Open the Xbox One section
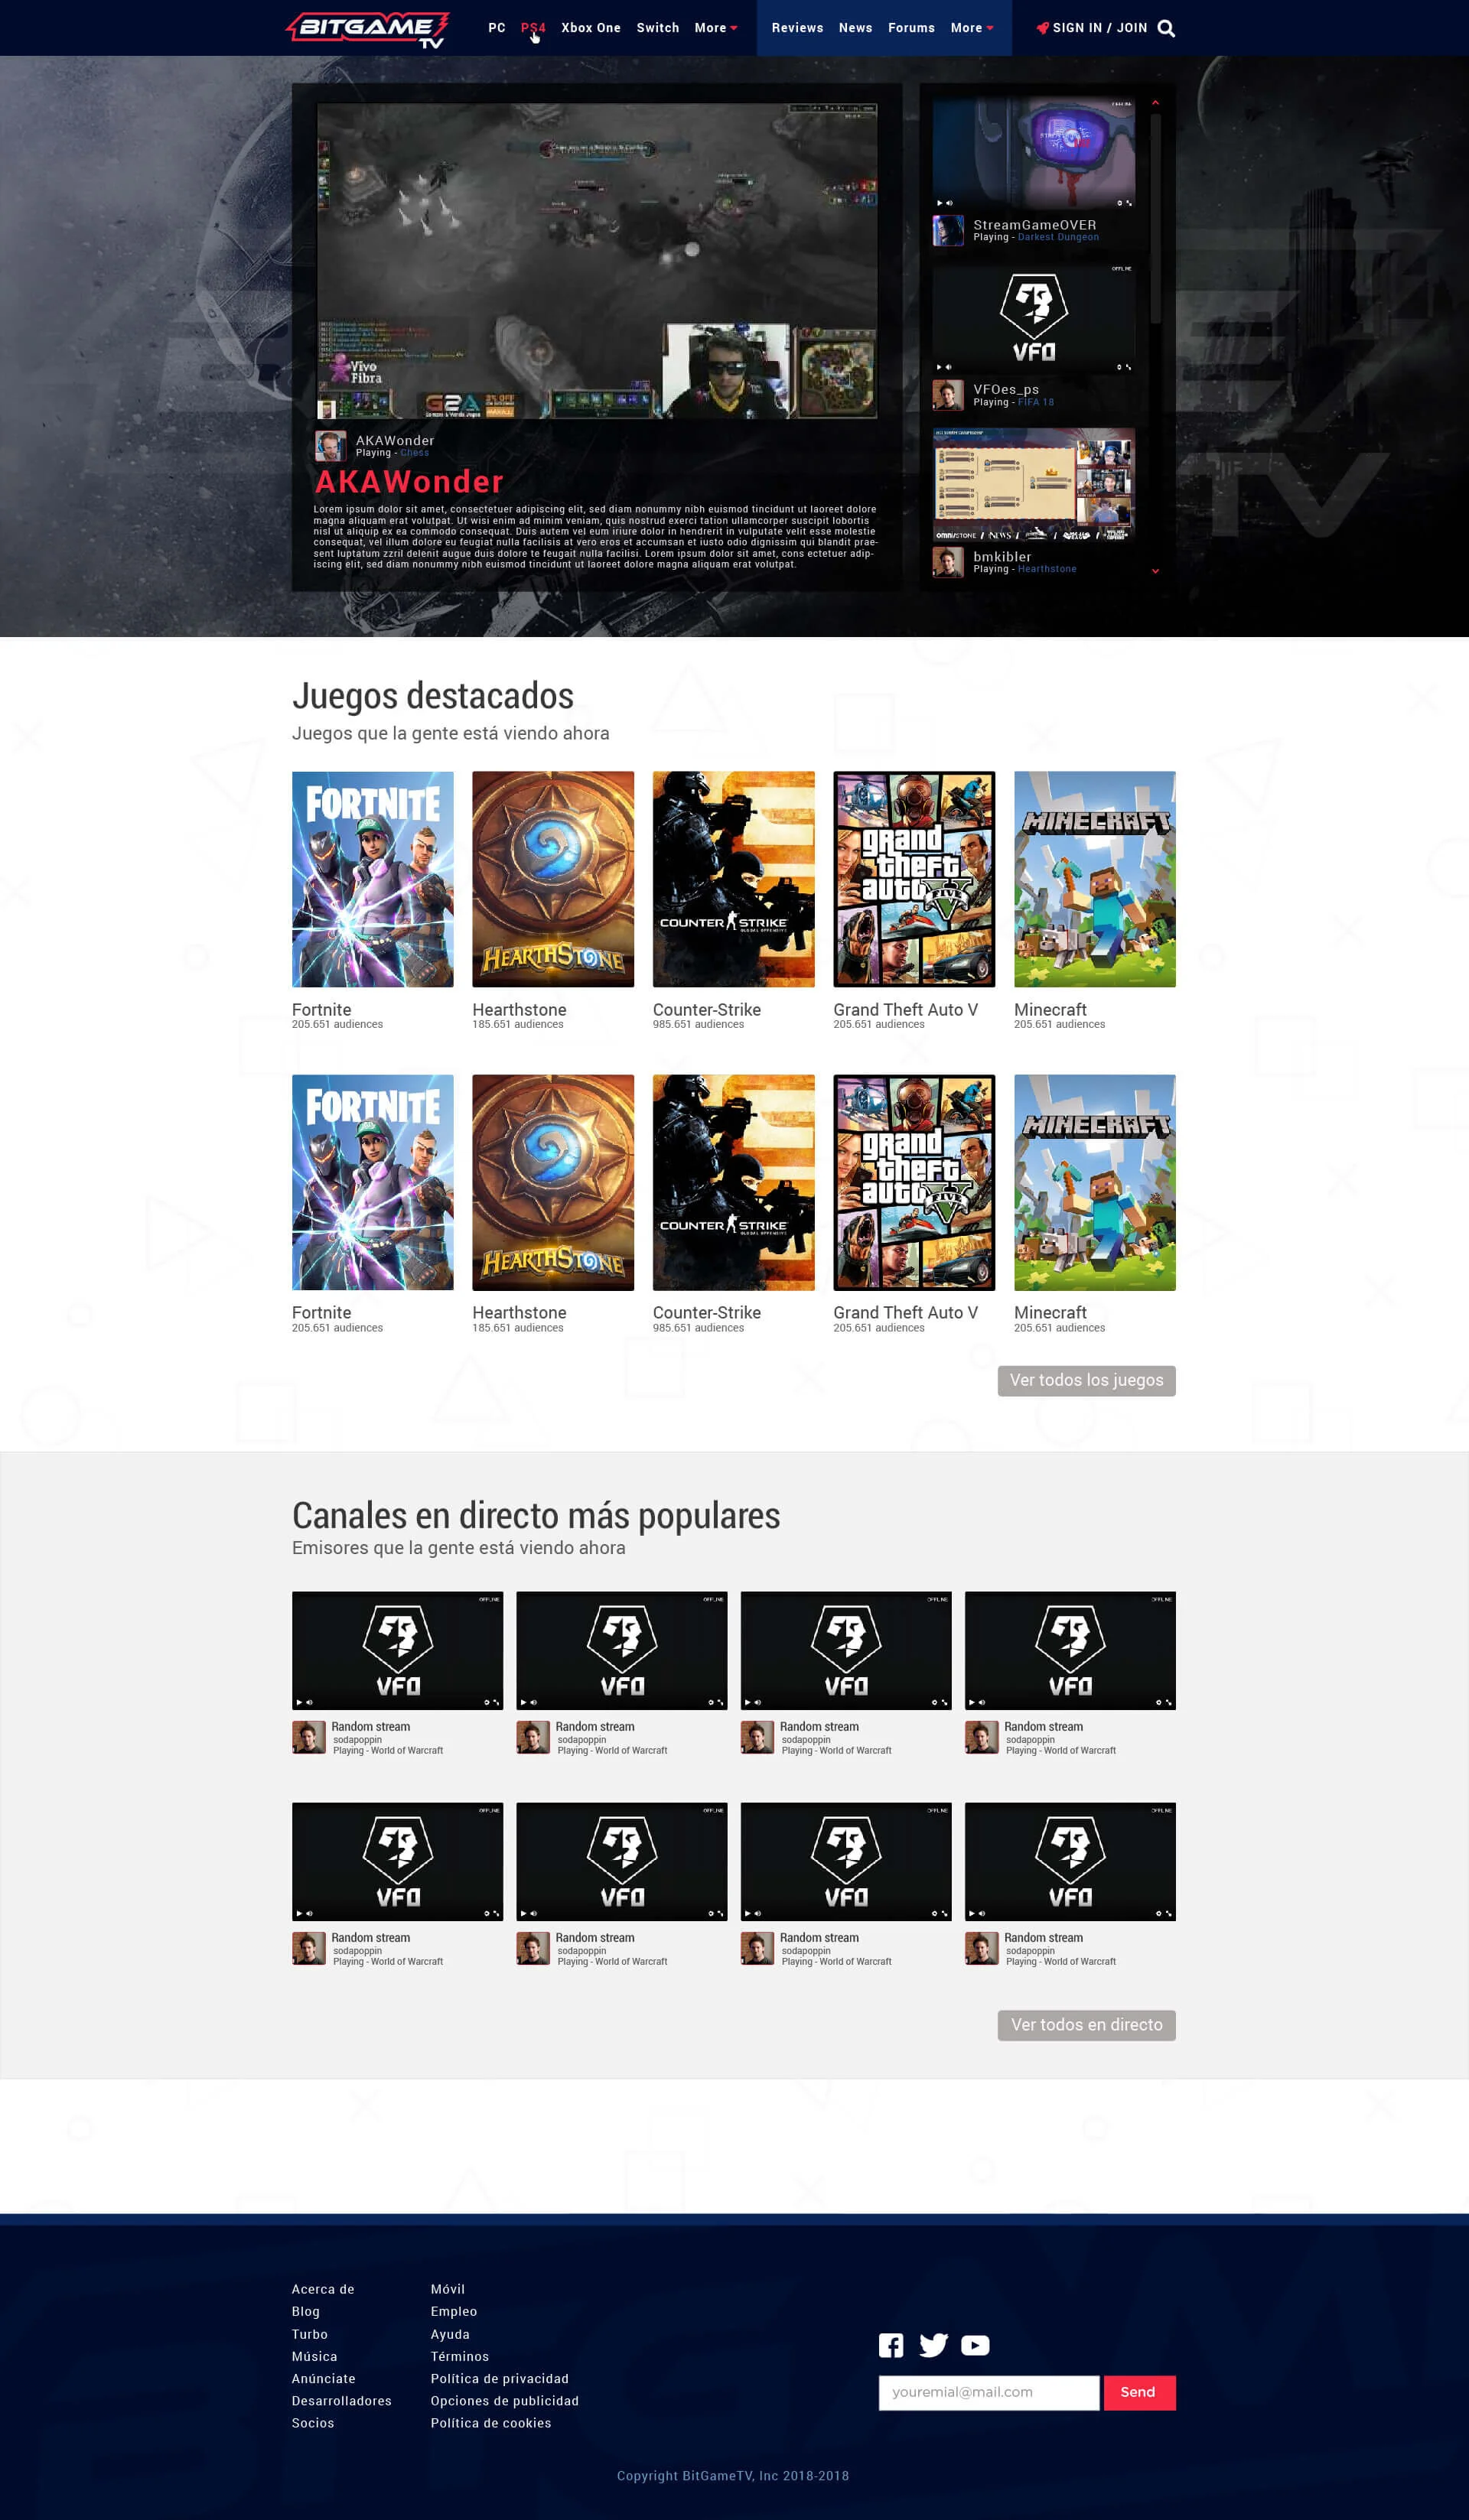 click(x=591, y=28)
